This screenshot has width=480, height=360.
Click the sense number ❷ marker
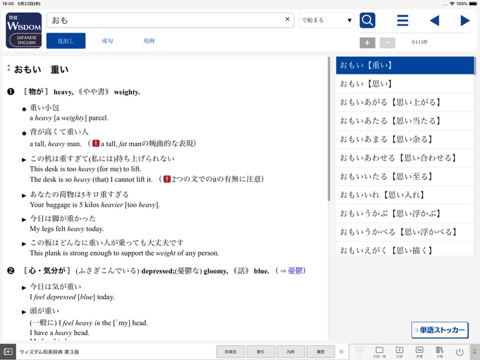(x=11, y=271)
